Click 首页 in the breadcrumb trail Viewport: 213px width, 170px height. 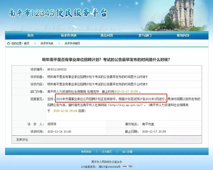27,43
